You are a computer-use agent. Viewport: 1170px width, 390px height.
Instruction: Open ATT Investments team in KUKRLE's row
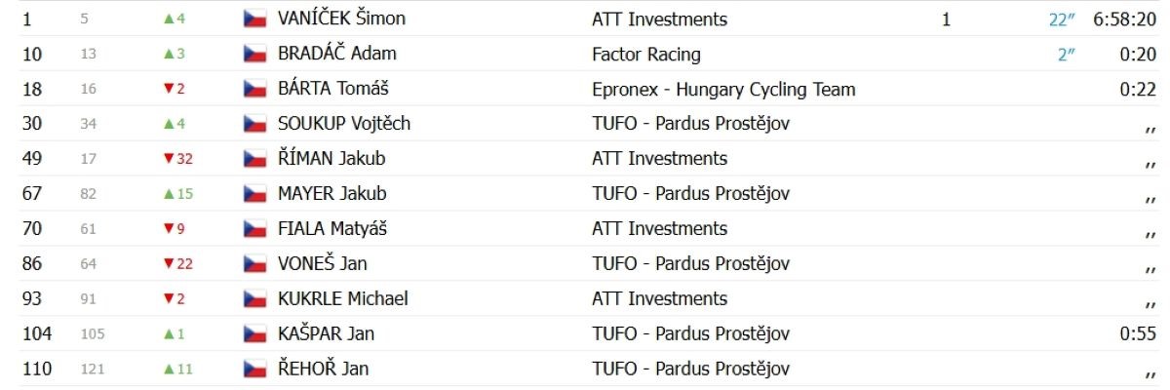click(659, 299)
